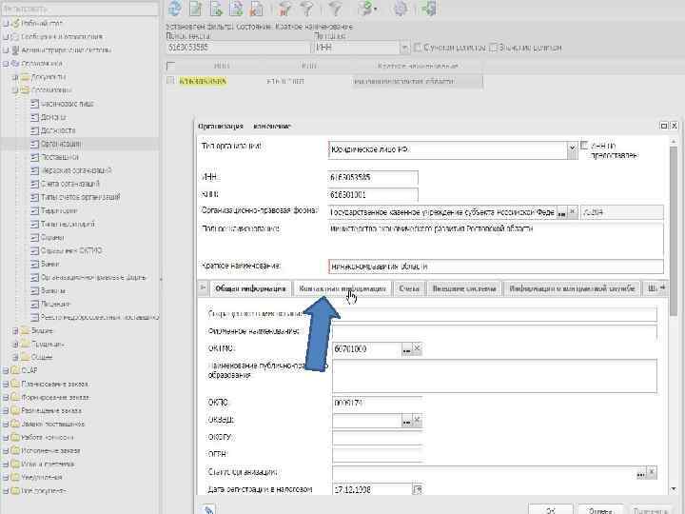Open the search field dropdown showing ИНН

pyautogui.click(x=404, y=48)
